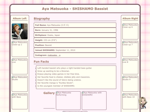Click the Full Name row
The height and width of the screenshot is (112, 150).
75,25
